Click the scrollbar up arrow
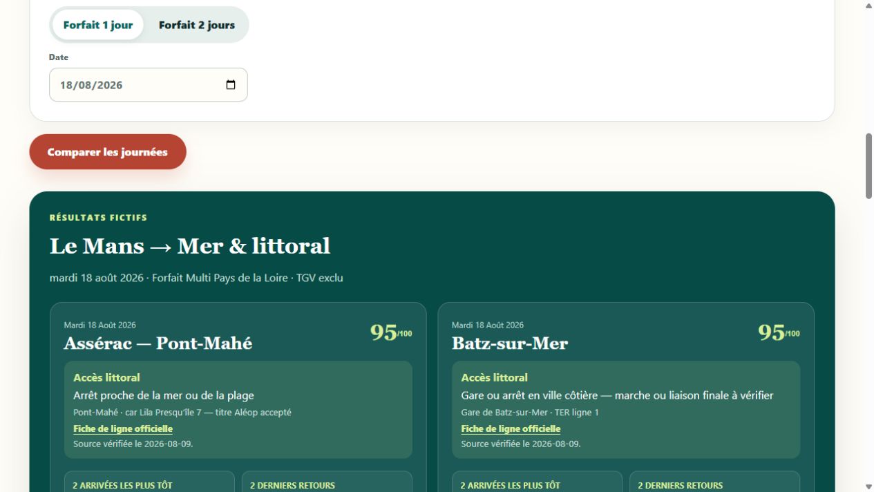 868,6
